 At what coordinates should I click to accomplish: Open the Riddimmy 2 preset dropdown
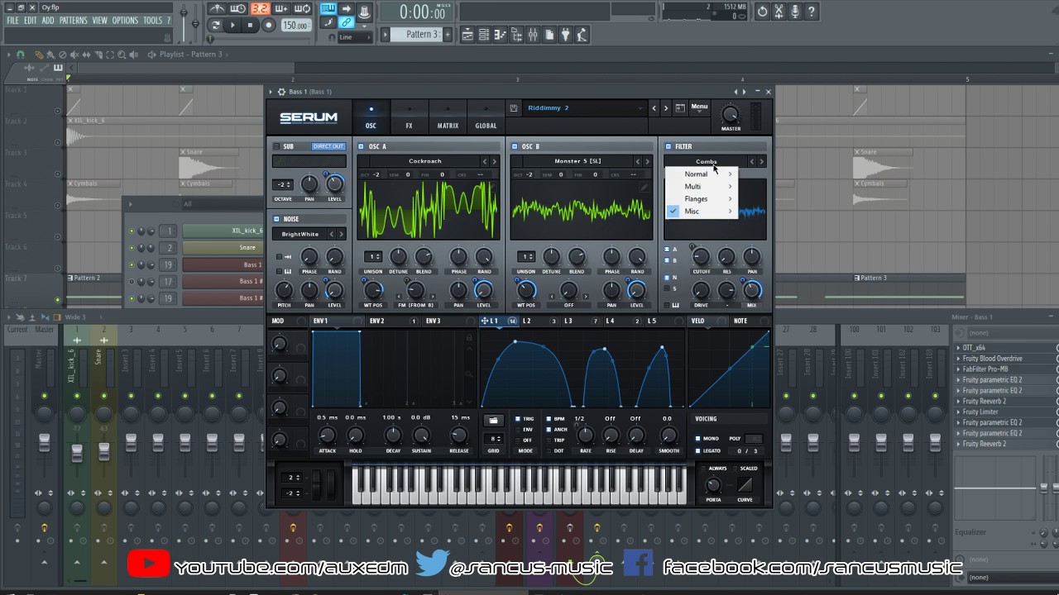click(584, 108)
